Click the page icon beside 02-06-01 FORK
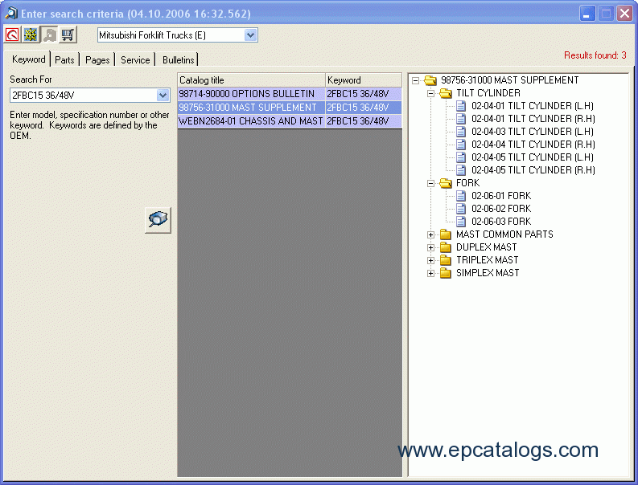The height and width of the screenshot is (485, 638). coord(460,196)
